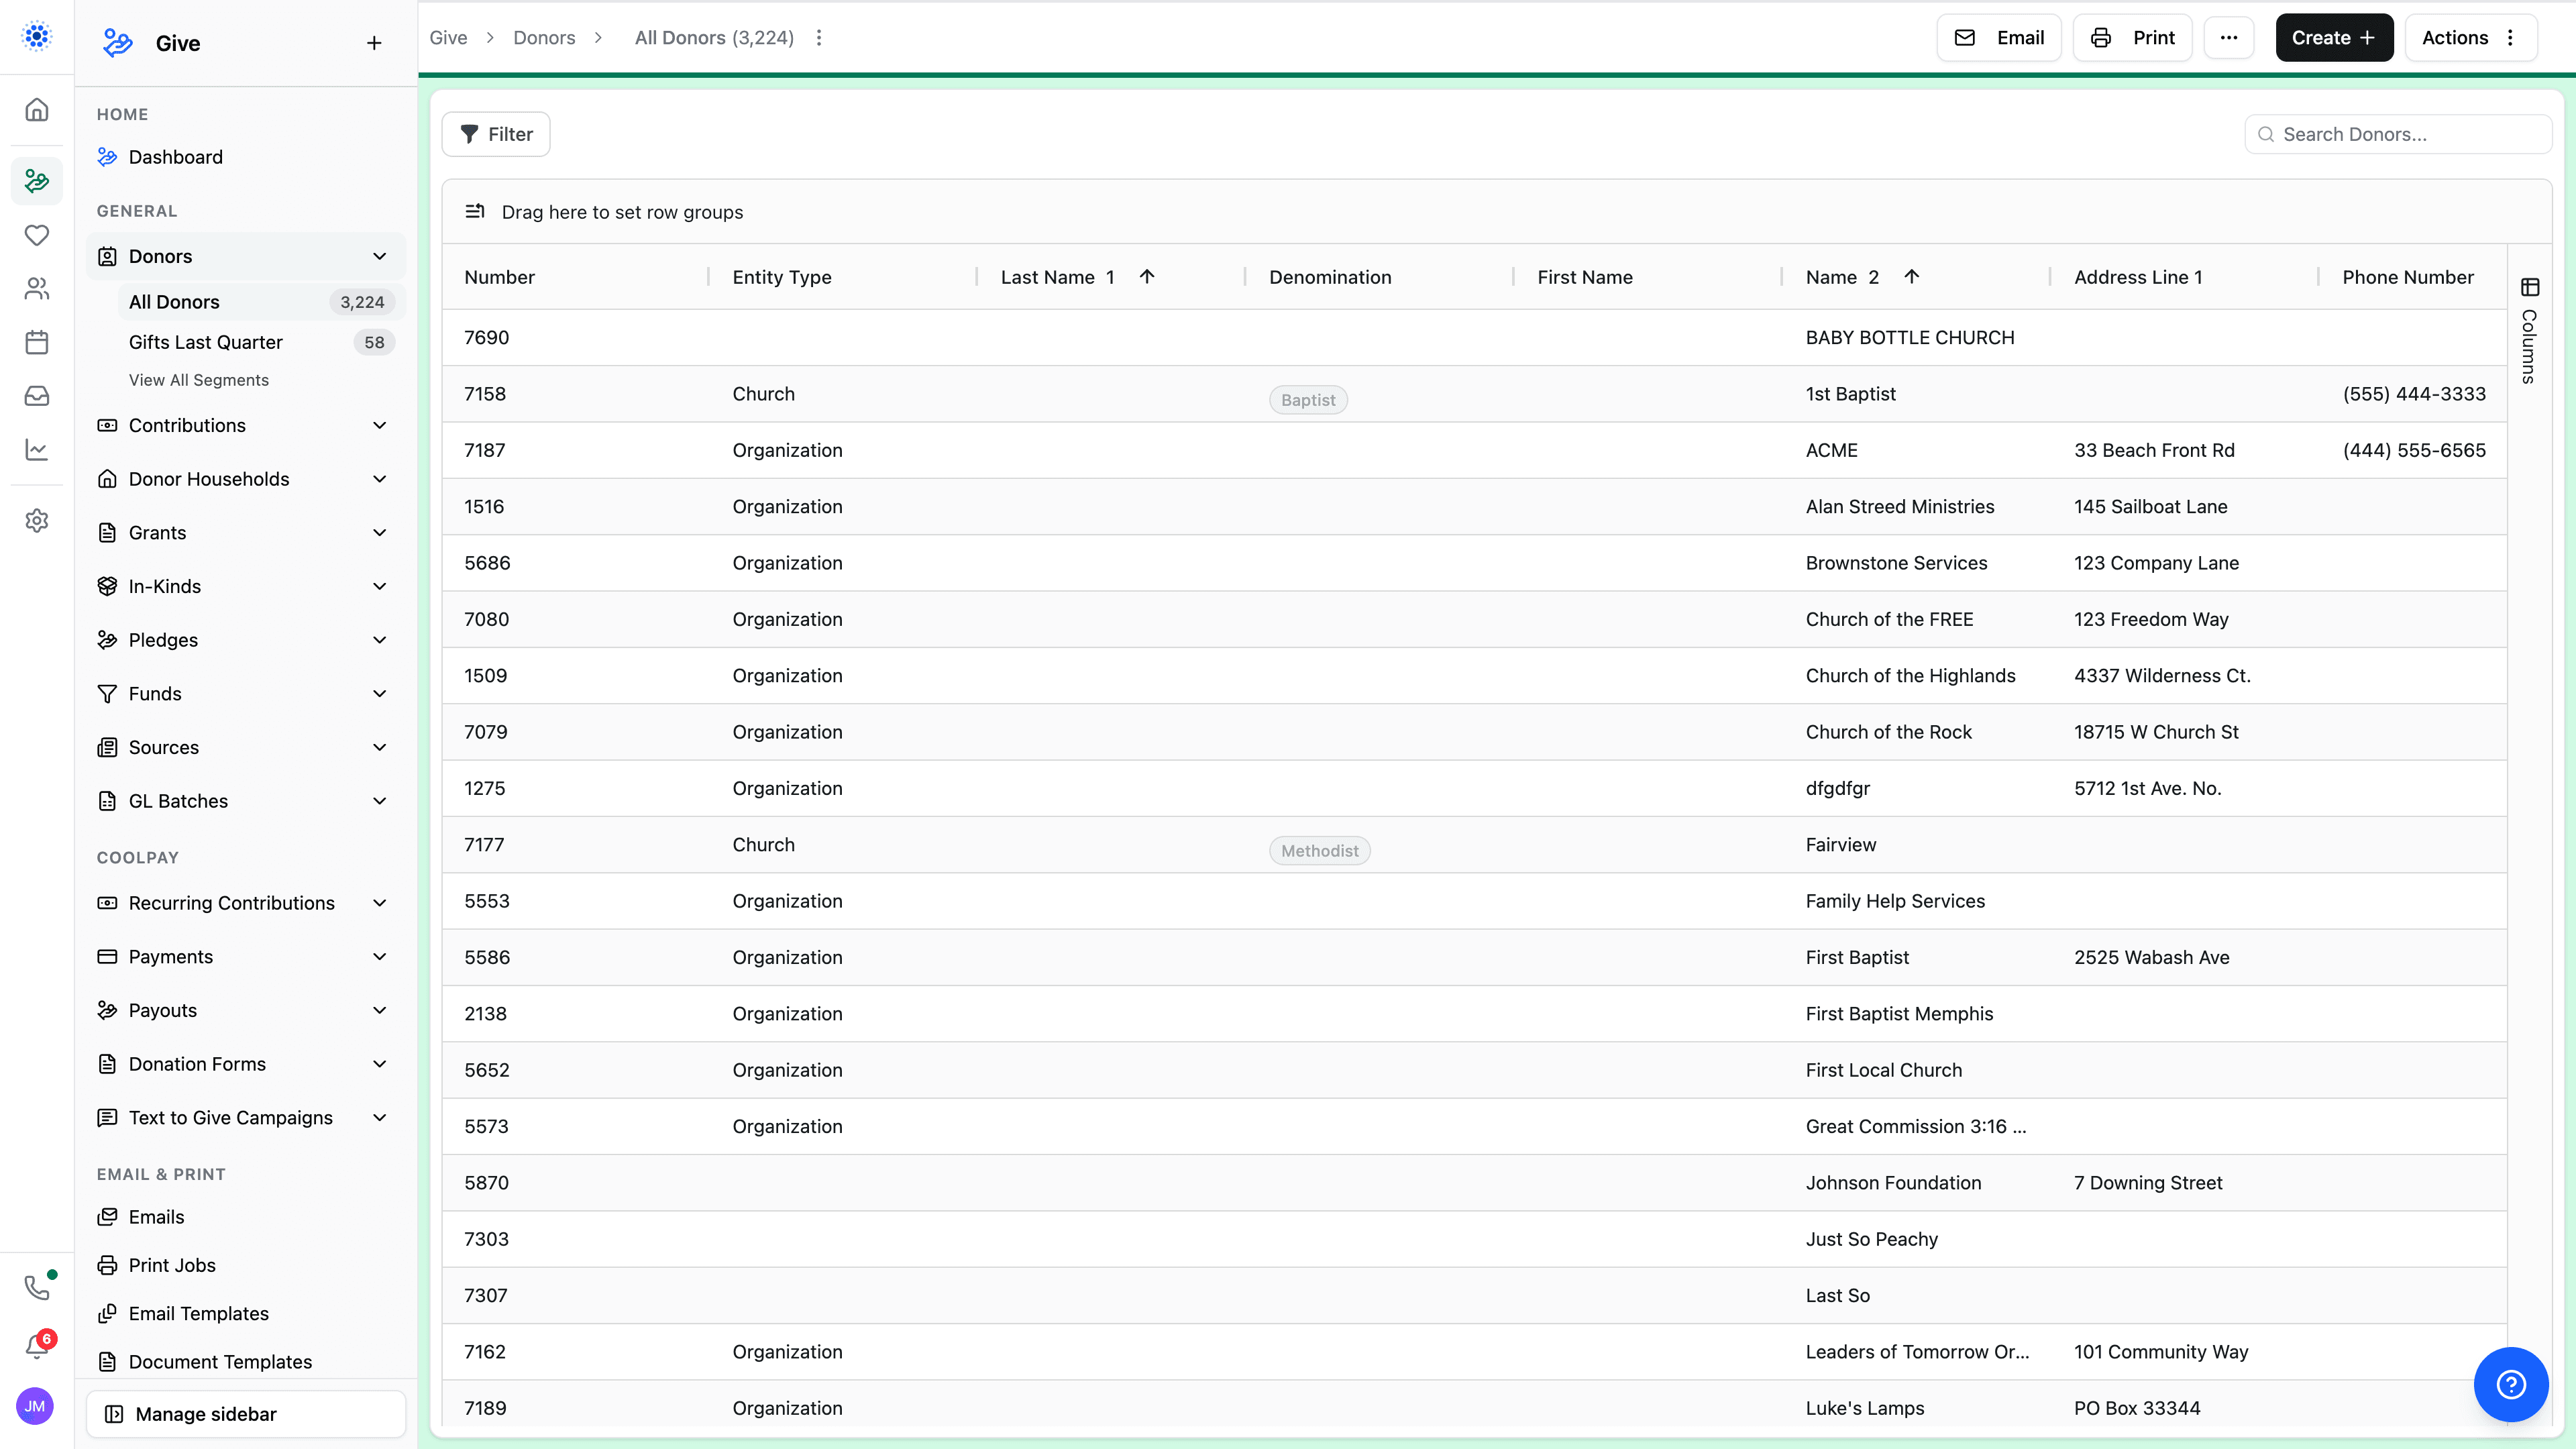Select the All Donors segment
Screen dimensions: 2576x1449
coord(262,302)
